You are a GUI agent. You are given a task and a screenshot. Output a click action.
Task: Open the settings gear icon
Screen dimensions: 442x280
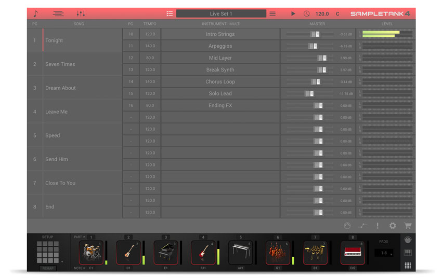click(x=393, y=226)
